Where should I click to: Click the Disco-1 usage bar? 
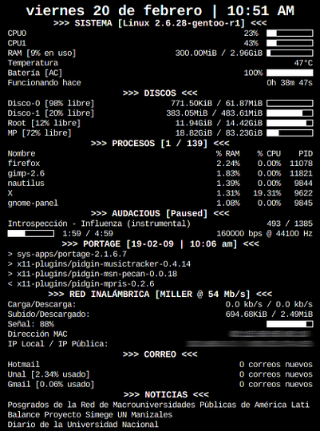pyautogui.click(x=290, y=113)
